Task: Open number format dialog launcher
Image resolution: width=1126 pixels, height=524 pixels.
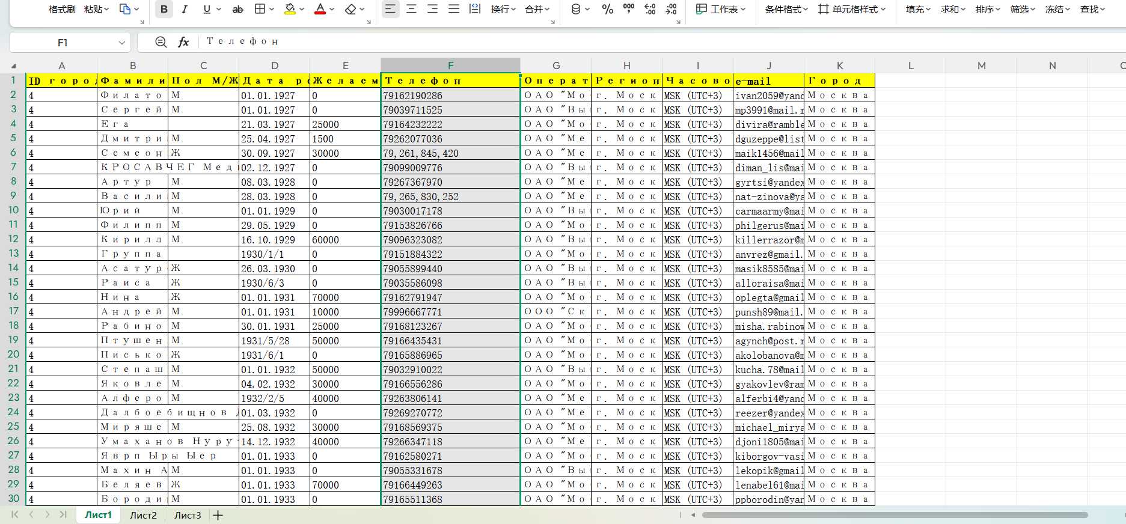Action: tap(678, 22)
